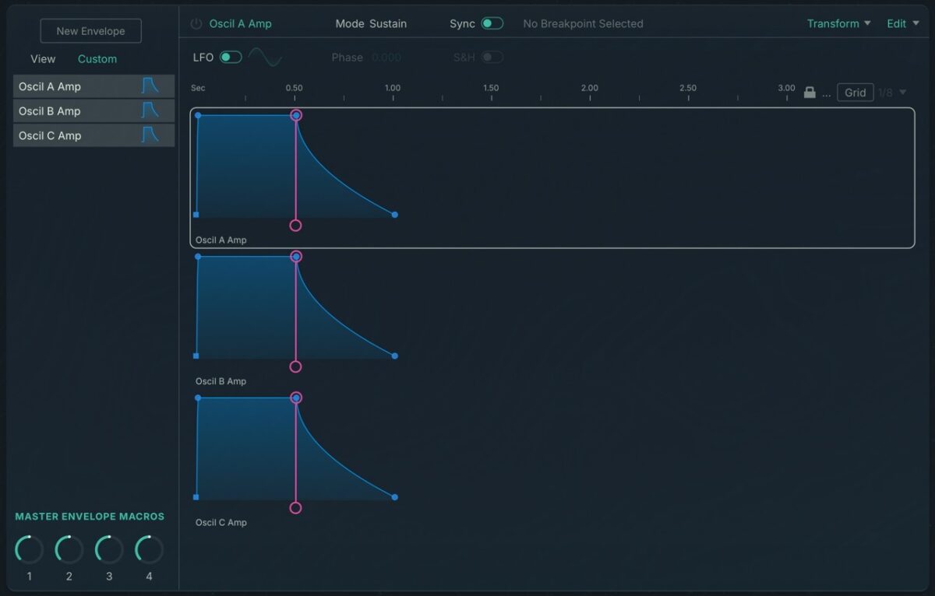Toggle the Sync switch off
This screenshot has width=935, height=596.
point(492,23)
